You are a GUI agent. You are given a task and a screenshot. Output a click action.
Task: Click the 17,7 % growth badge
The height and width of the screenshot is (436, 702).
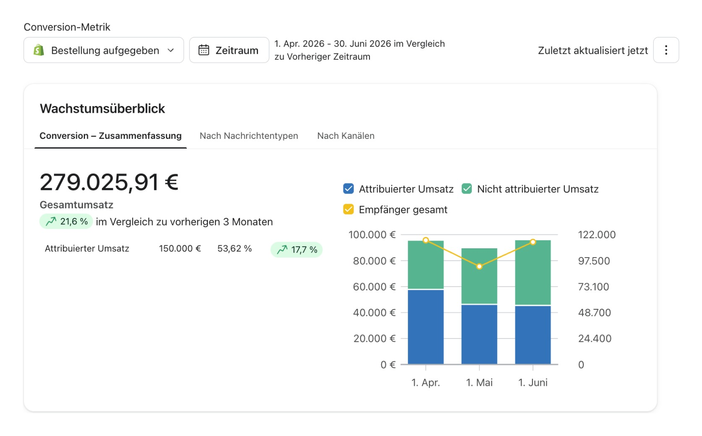[x=297, y=250]
